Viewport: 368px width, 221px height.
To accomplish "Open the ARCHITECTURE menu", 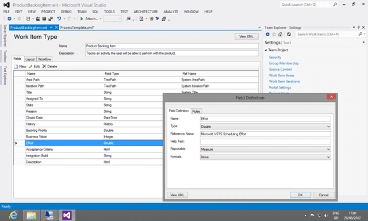I will [x=145, y=12].
